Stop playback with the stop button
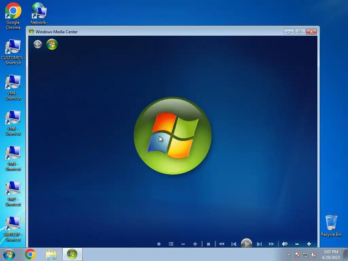Viewport: 348px width, 261px height. pyautogui.click(x=208, y=244)
